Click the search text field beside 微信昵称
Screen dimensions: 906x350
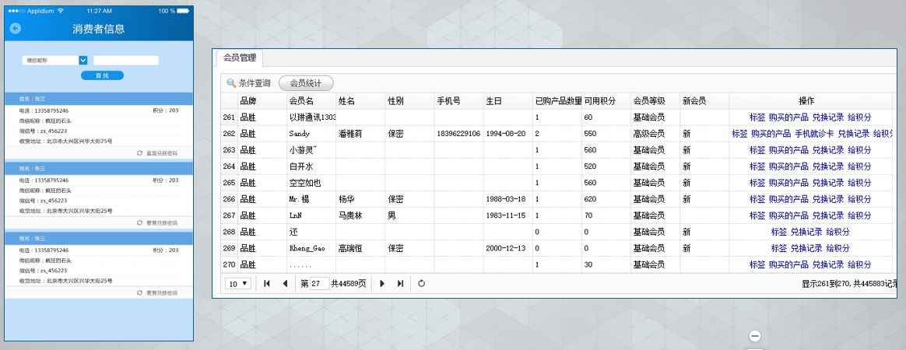tap(125, 60)
